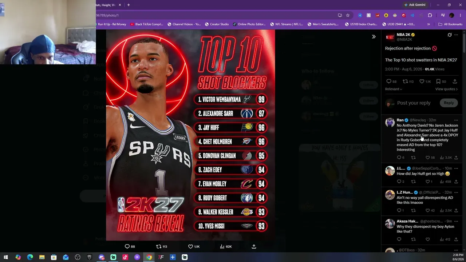The image size is (466, 262).
Task: Open the more options menu on NBA 2K post
Action: (456, 35)
